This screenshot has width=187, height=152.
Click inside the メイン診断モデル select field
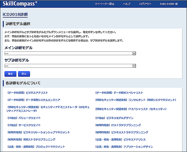[x=70, y=53]
